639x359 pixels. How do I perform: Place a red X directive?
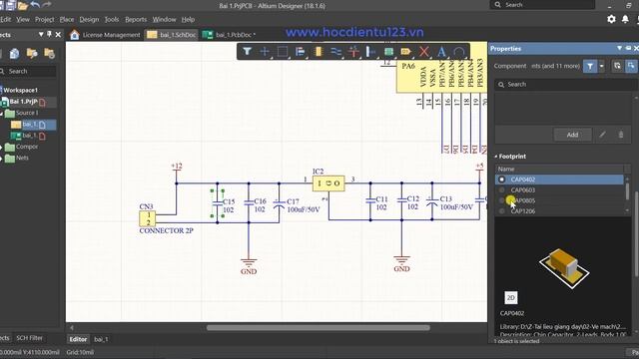click(x=423, y=52)
